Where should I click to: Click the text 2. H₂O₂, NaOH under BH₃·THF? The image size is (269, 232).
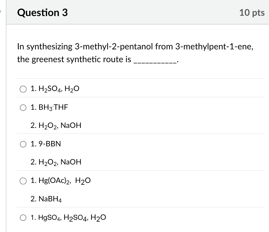[56, 125]
